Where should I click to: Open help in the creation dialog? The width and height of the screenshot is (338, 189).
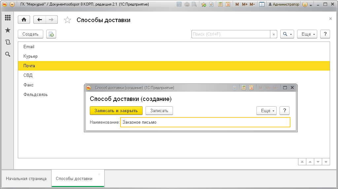(285, 110)
